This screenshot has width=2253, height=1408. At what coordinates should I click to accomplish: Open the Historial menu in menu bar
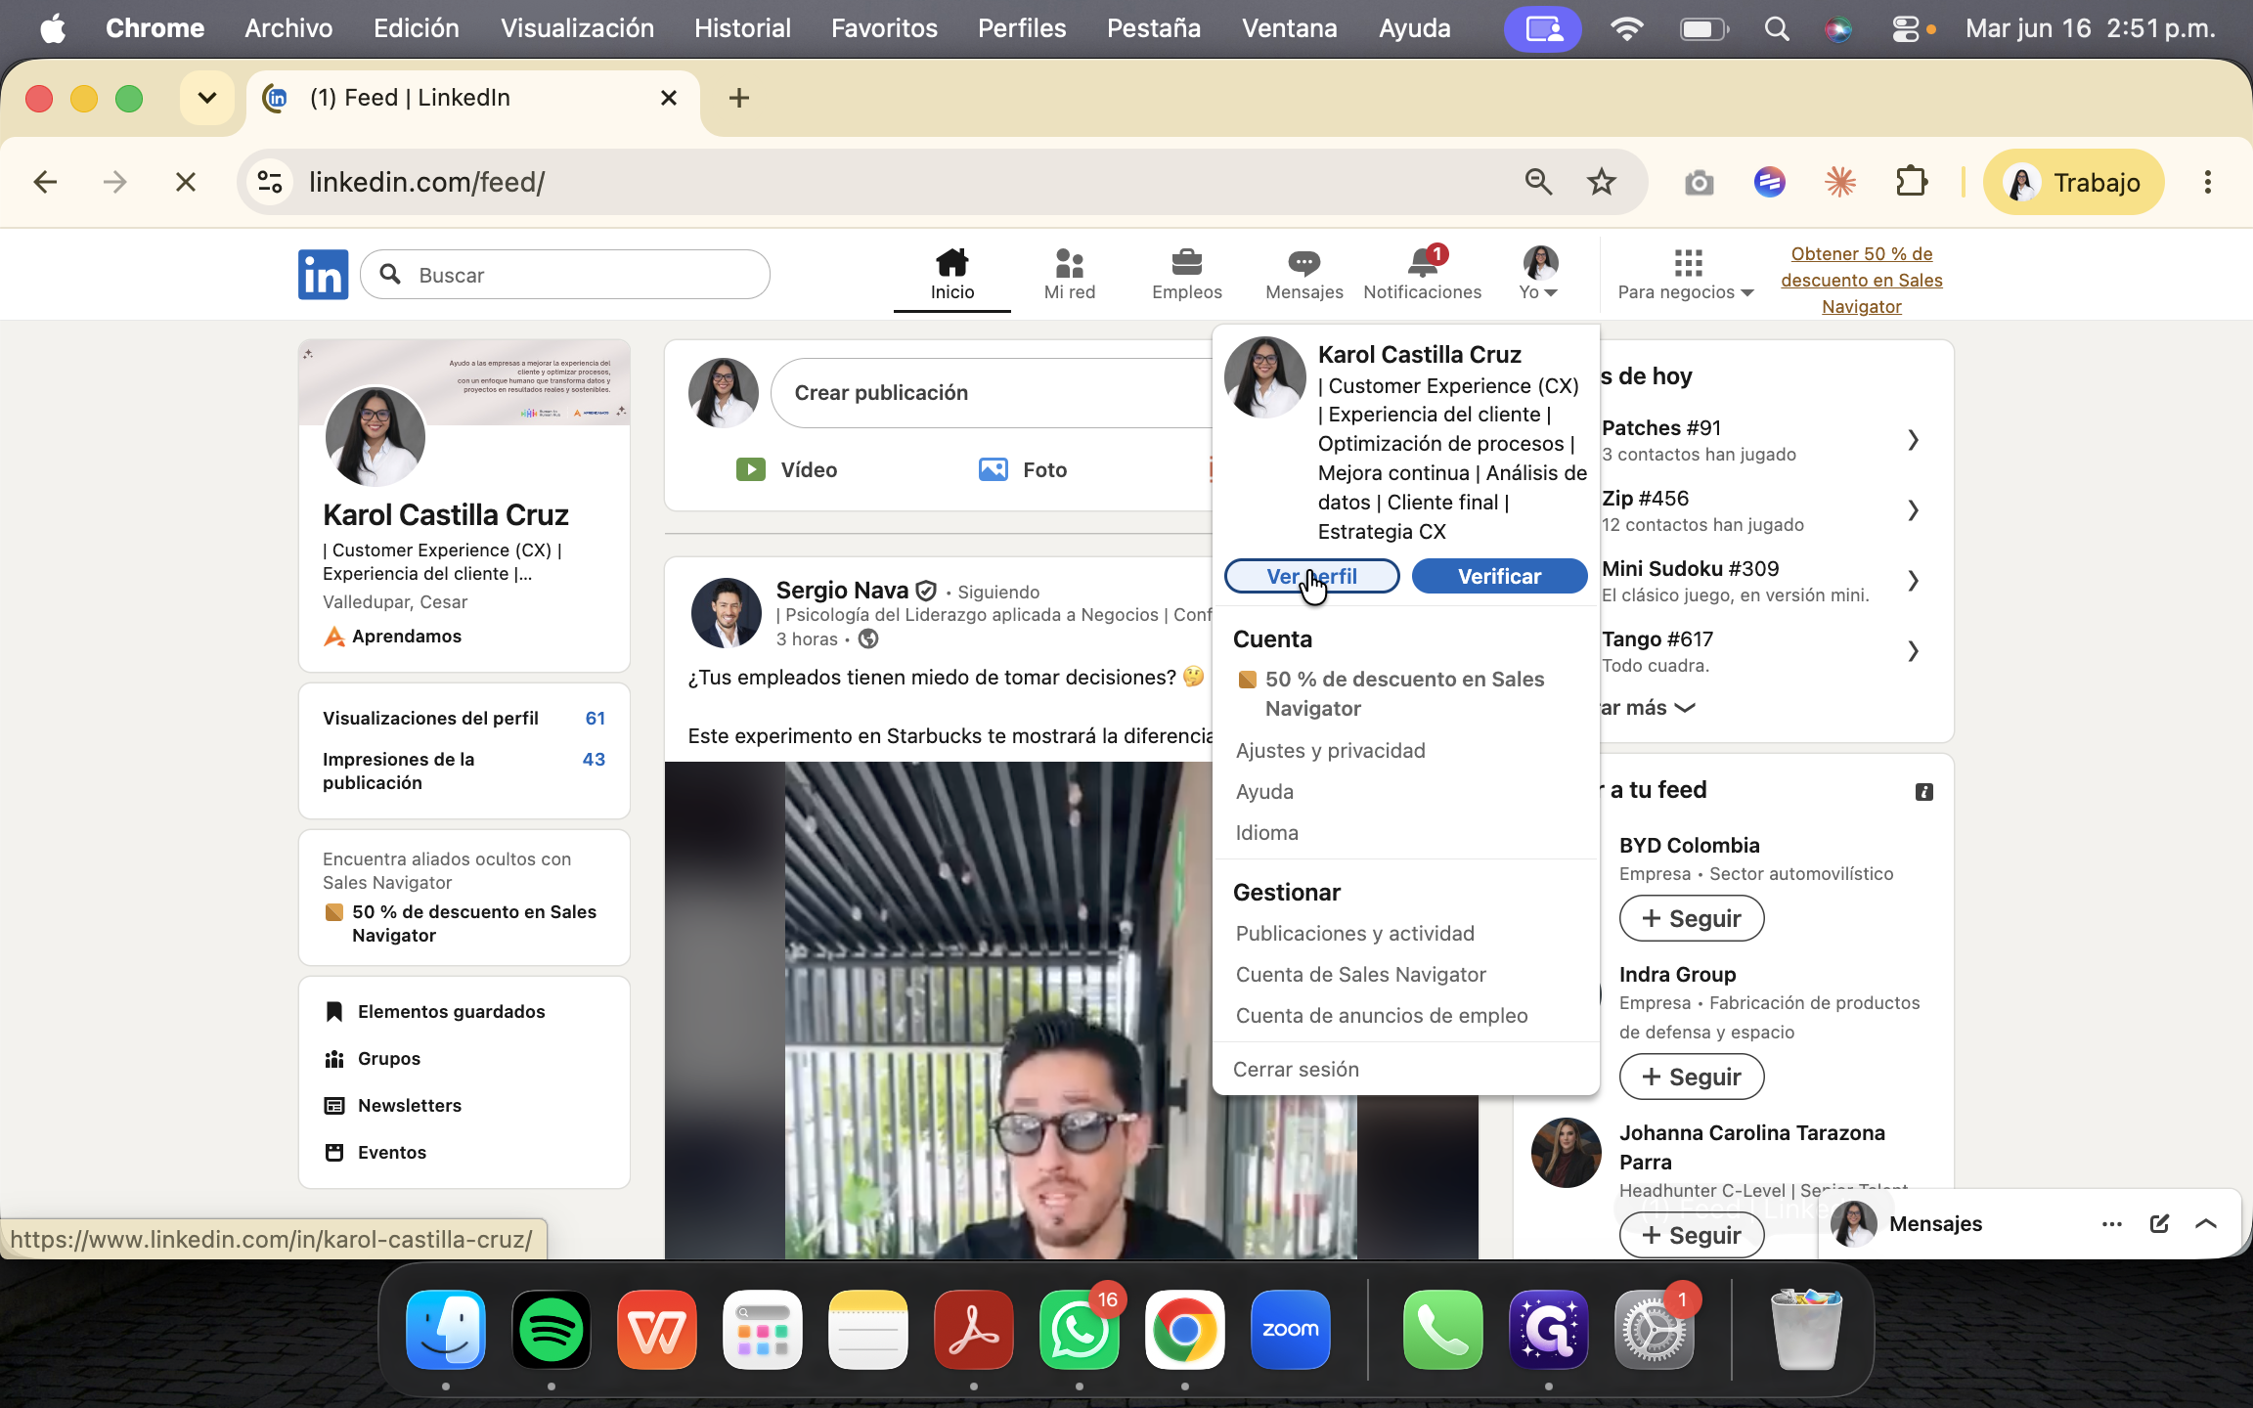pyautogui.click(x=742, y=28)
